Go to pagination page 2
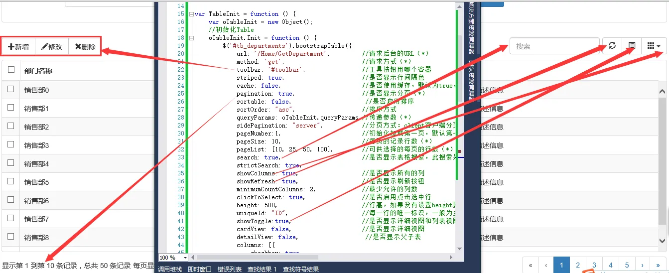The image size is (669, 273). 578,266
